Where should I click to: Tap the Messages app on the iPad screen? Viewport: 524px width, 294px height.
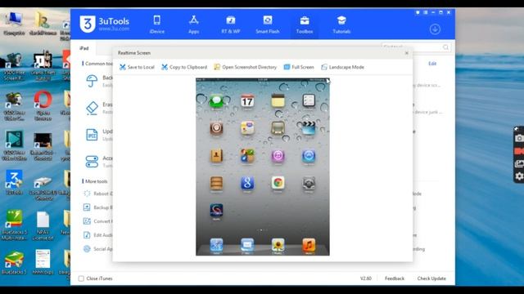(216, 100)
